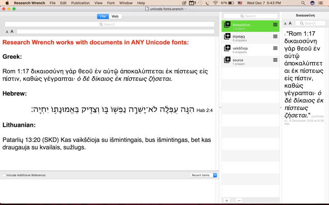Open the File menu

click(53, 3)
